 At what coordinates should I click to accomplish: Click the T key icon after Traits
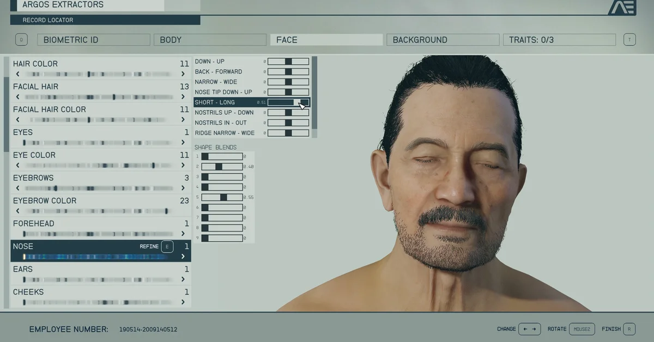point(629,40)
